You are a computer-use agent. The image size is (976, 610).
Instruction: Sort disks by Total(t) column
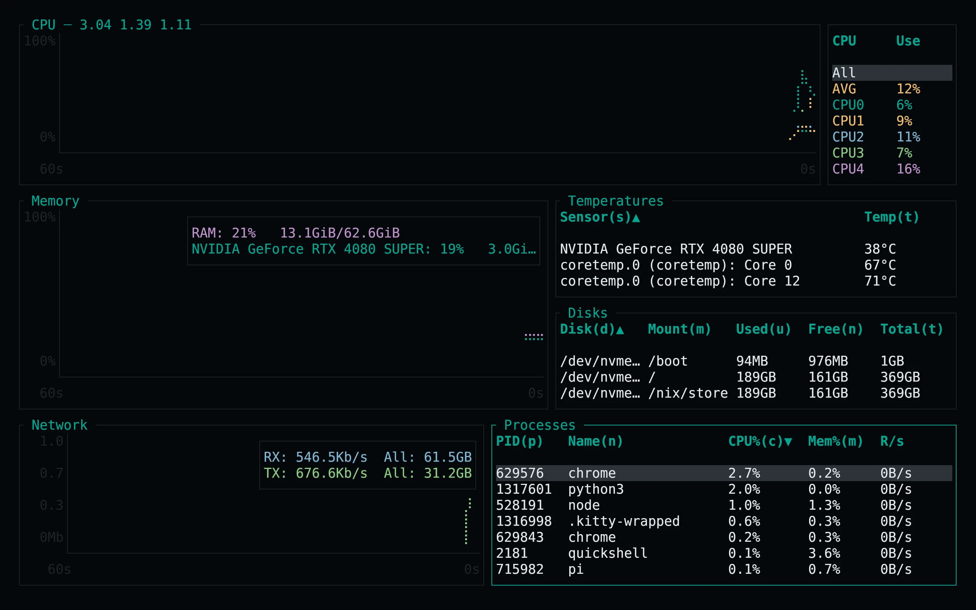pos(912,329)
